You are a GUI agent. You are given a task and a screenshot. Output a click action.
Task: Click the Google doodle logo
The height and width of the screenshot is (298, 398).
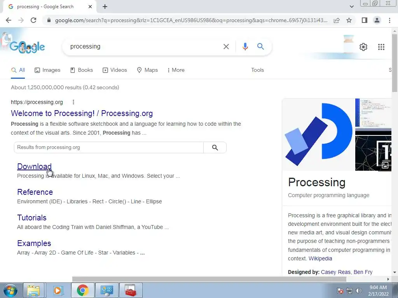[27, 47]
